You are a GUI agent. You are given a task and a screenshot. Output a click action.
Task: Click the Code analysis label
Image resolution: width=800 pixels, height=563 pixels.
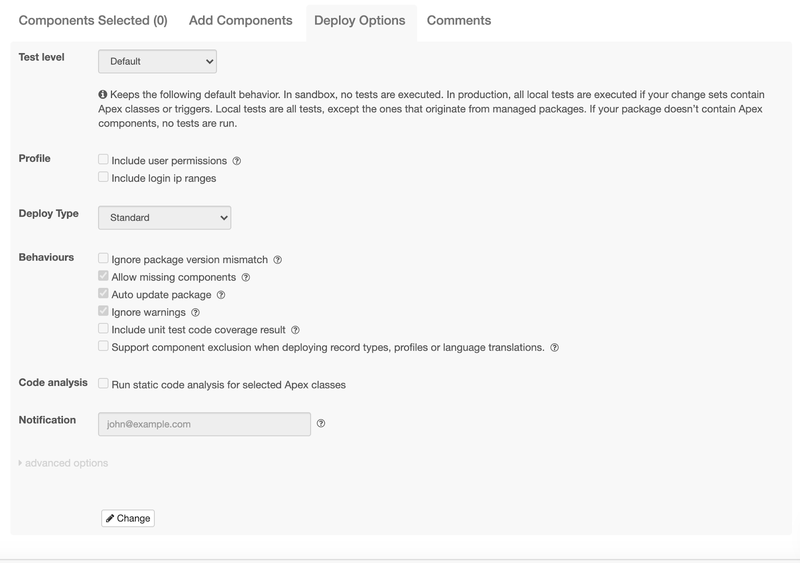pyautogui.click(x=53, y=382)
